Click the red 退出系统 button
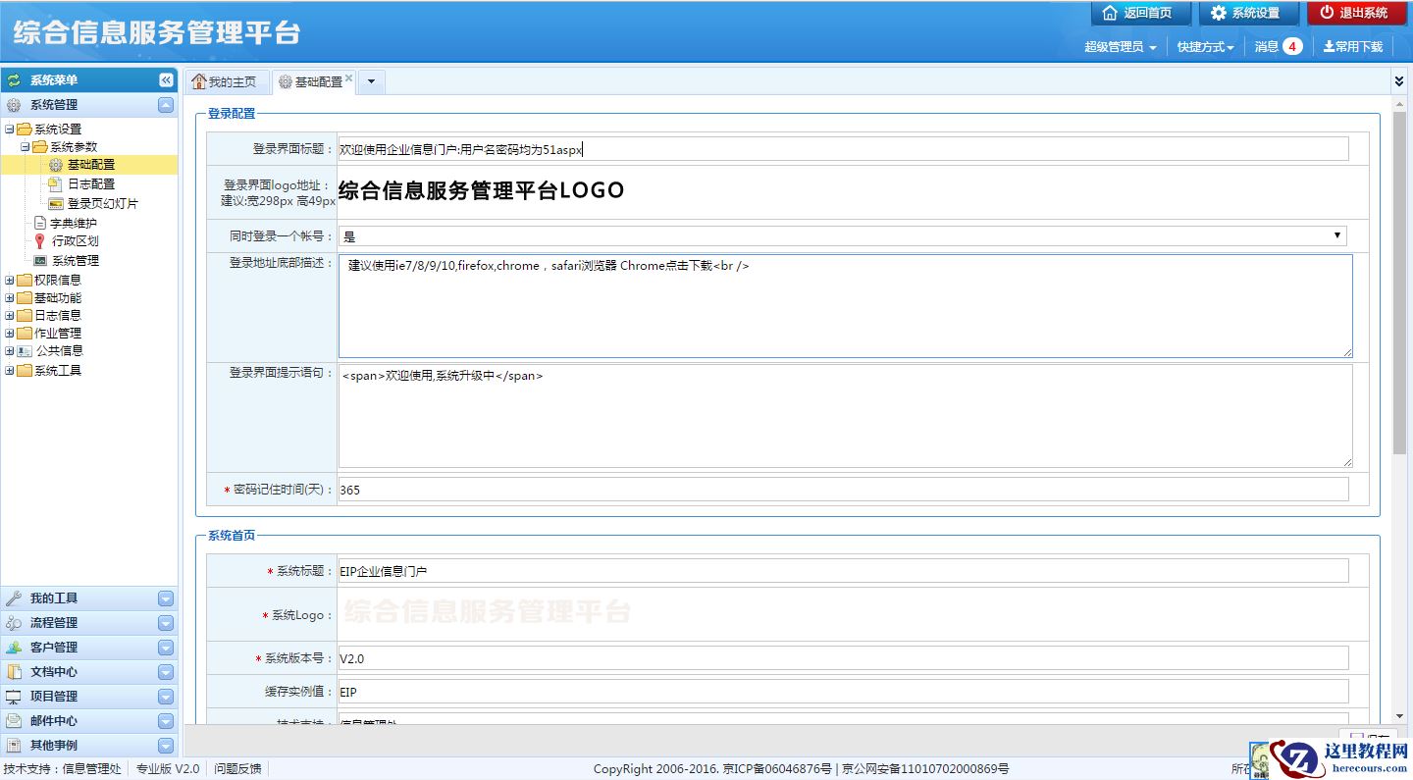This screenshot has width=1413, height=780. pyautogui.click(x=1356, y=13)
